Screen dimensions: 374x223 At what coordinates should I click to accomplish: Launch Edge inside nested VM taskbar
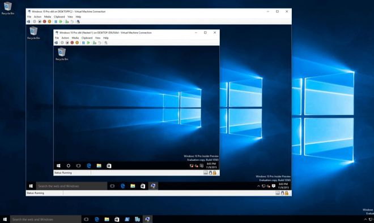click(x=89, y=166)
